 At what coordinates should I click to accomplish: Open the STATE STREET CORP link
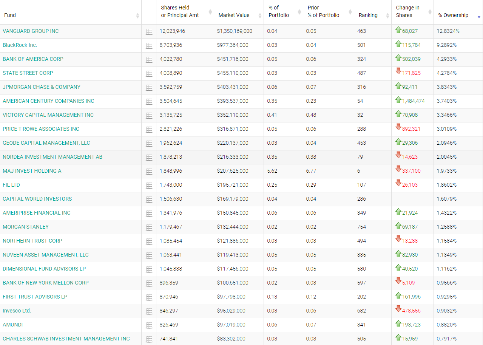click(28, 73)
